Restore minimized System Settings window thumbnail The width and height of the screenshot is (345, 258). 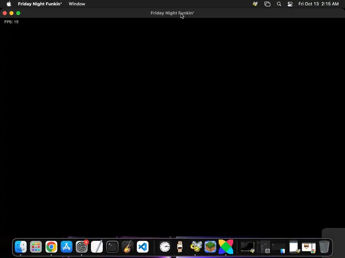(x=263, y=247)
